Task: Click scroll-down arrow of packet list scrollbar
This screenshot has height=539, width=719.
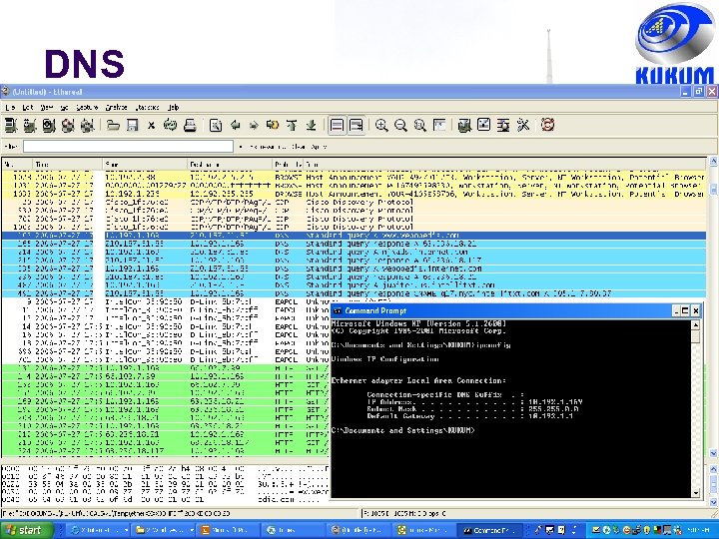Action: click(713, 453)
